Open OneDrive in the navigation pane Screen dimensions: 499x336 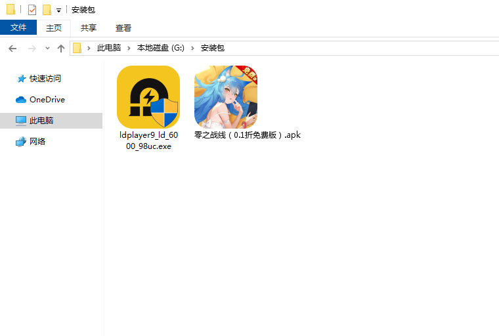pos(47,100)
